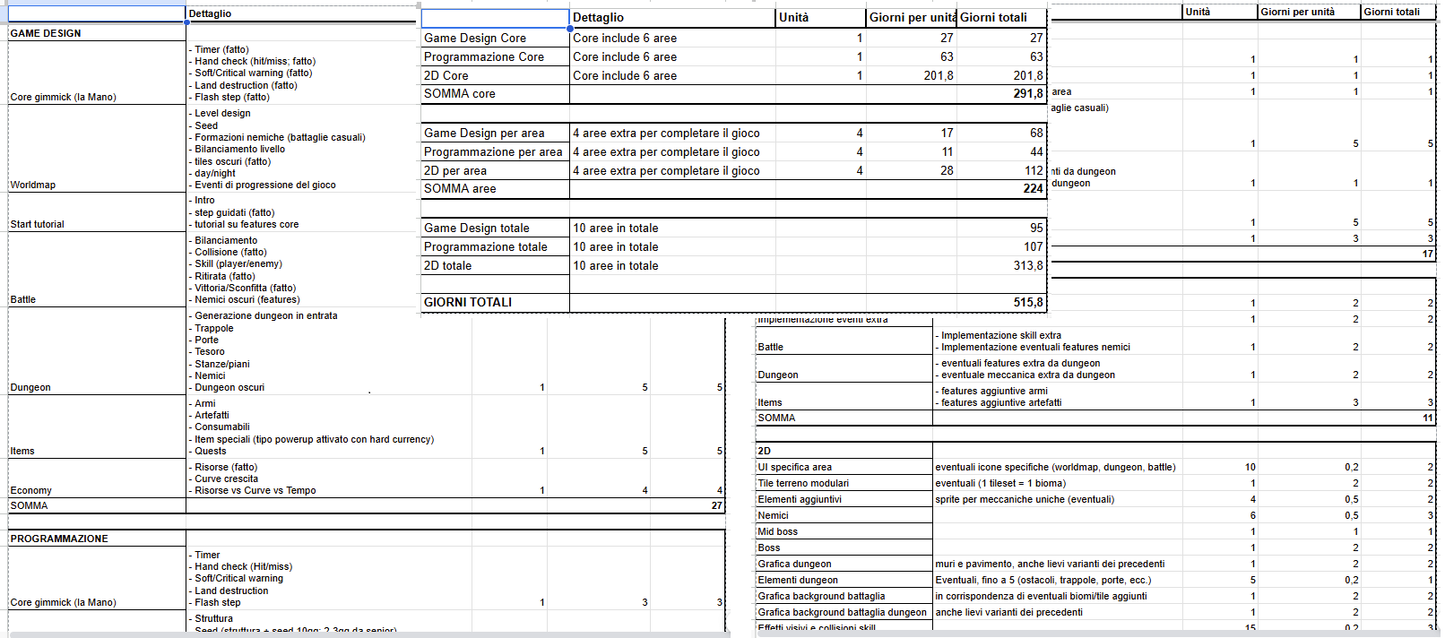Screen dimensions: 1445x638
Task: Click the 68 value in Game Design per area row
Action: coord(1001,133)
